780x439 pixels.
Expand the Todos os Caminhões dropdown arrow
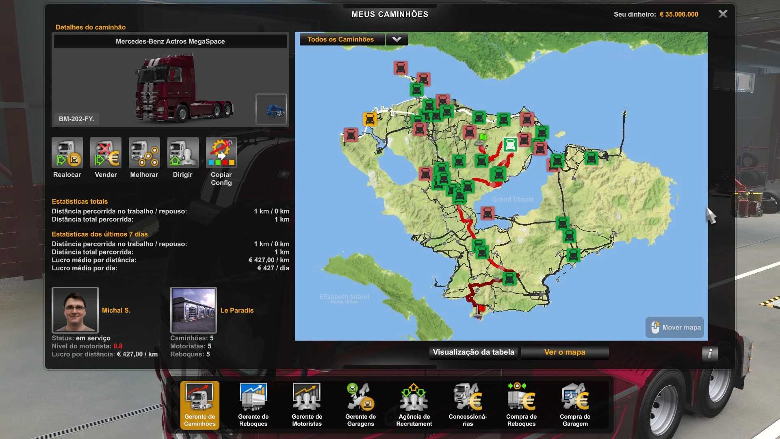[396, 39]
